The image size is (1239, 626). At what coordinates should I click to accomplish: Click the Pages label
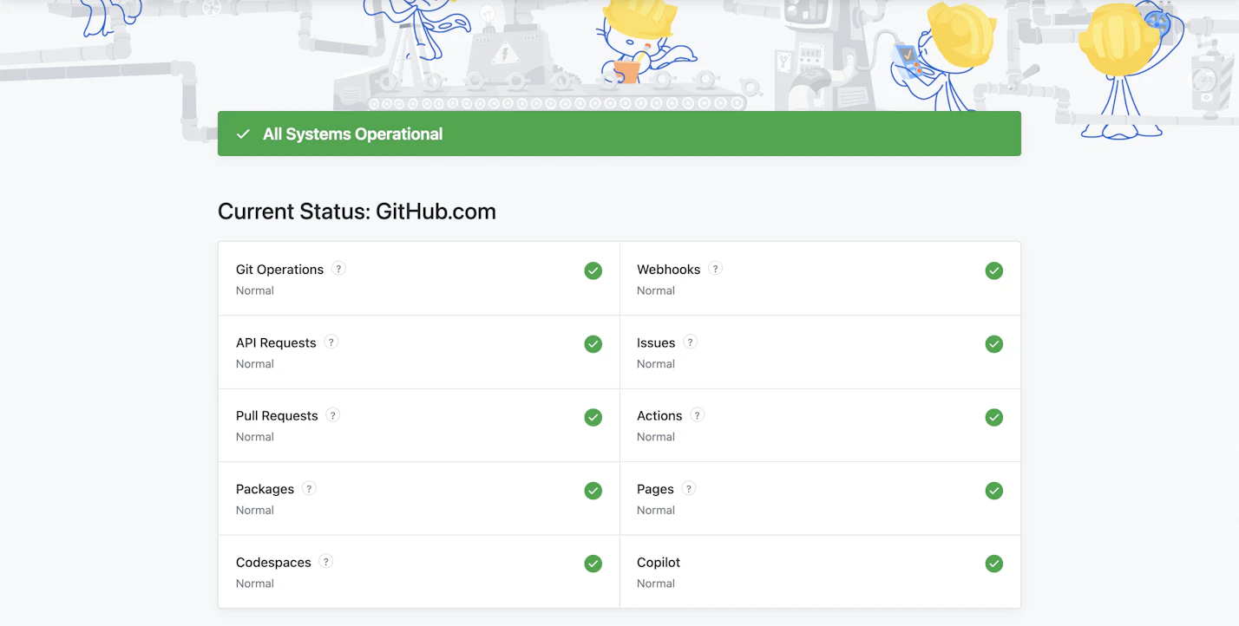655,489
